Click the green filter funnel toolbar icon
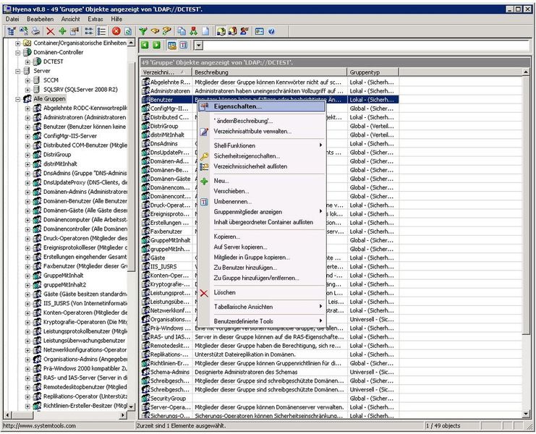The image size is (536, 434). click(143, 31)
